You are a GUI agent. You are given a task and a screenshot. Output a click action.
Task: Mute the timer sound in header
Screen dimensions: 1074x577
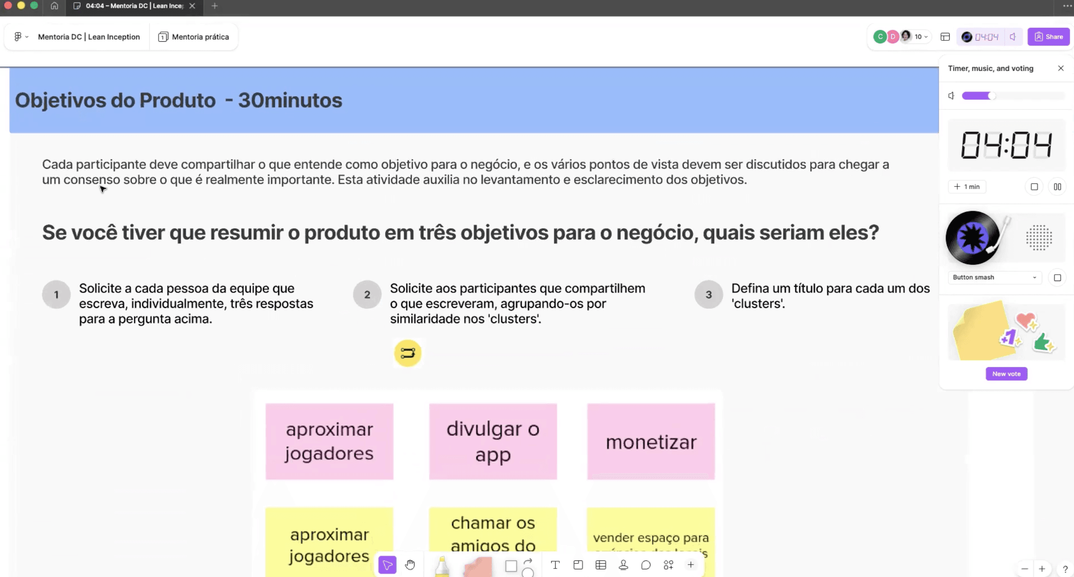(x=1013, y=37)
